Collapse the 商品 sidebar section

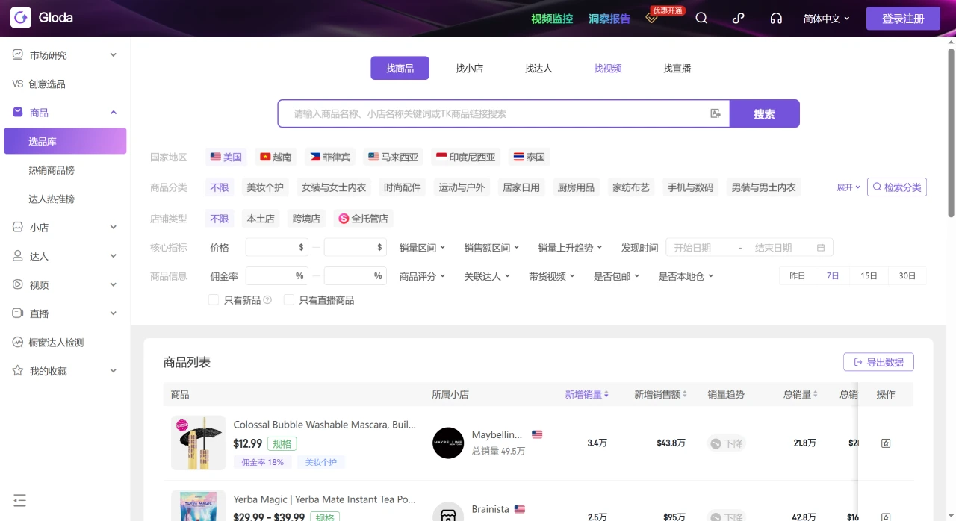pyautogui.click(x=113, y=112)
